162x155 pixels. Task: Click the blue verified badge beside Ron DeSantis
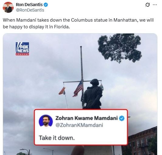[46, 5]
